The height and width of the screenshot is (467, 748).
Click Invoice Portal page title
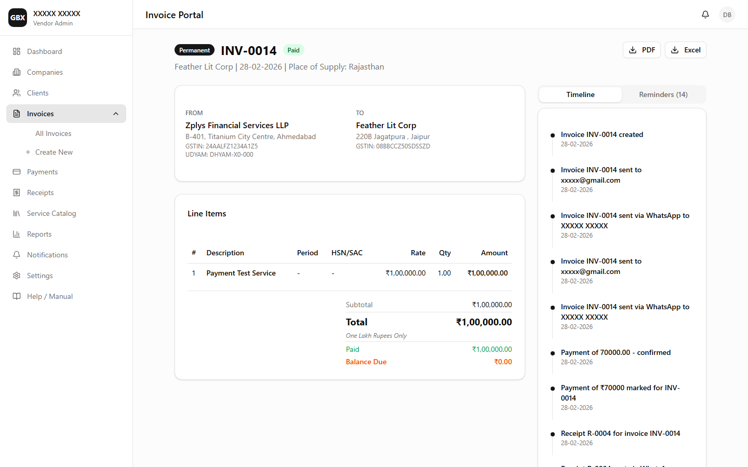tap(175, 15)
